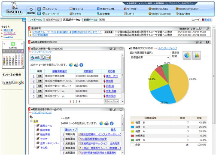Image resolution: width=216 pixels, height=155 pixels.
Task: Click printer icon beside 20件中 count text
Action: click(76, 65)
